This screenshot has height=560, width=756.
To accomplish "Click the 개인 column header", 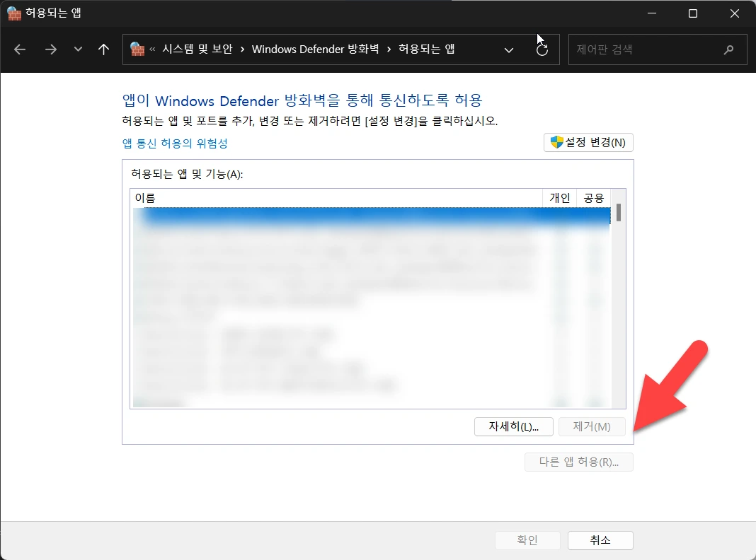I will click(560, 198).
